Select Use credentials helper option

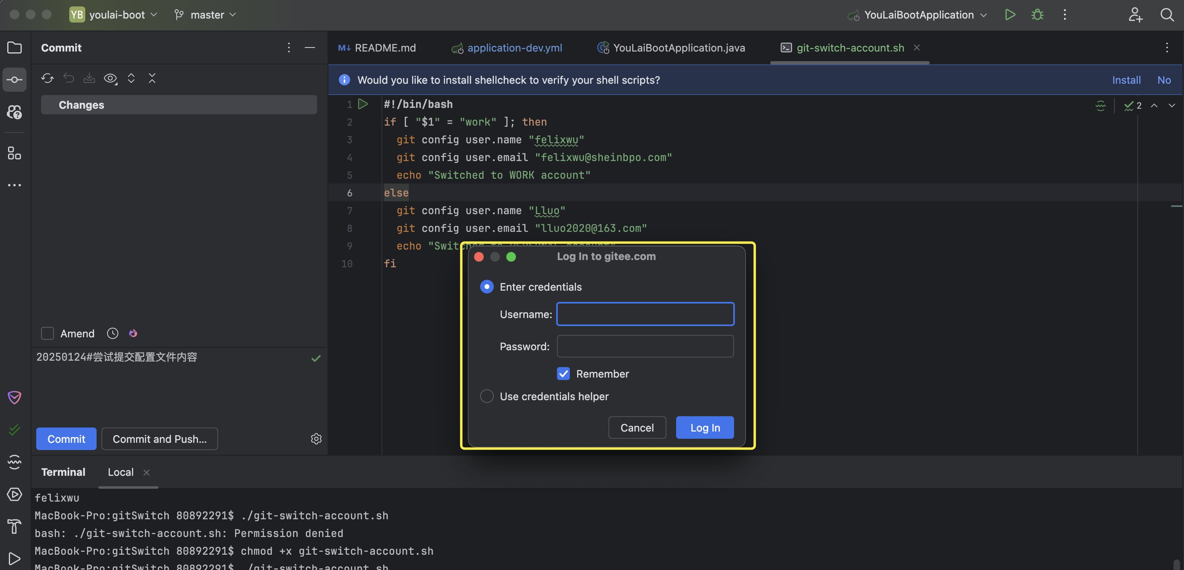487,396
